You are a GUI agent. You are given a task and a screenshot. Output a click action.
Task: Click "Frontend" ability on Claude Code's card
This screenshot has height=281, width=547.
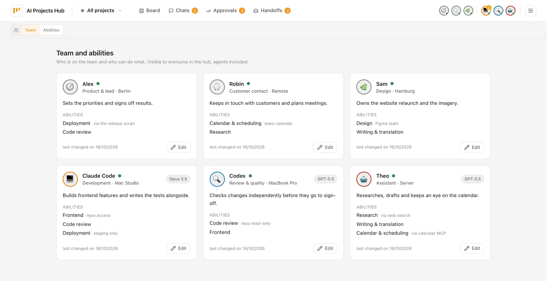tap(73, 215)
